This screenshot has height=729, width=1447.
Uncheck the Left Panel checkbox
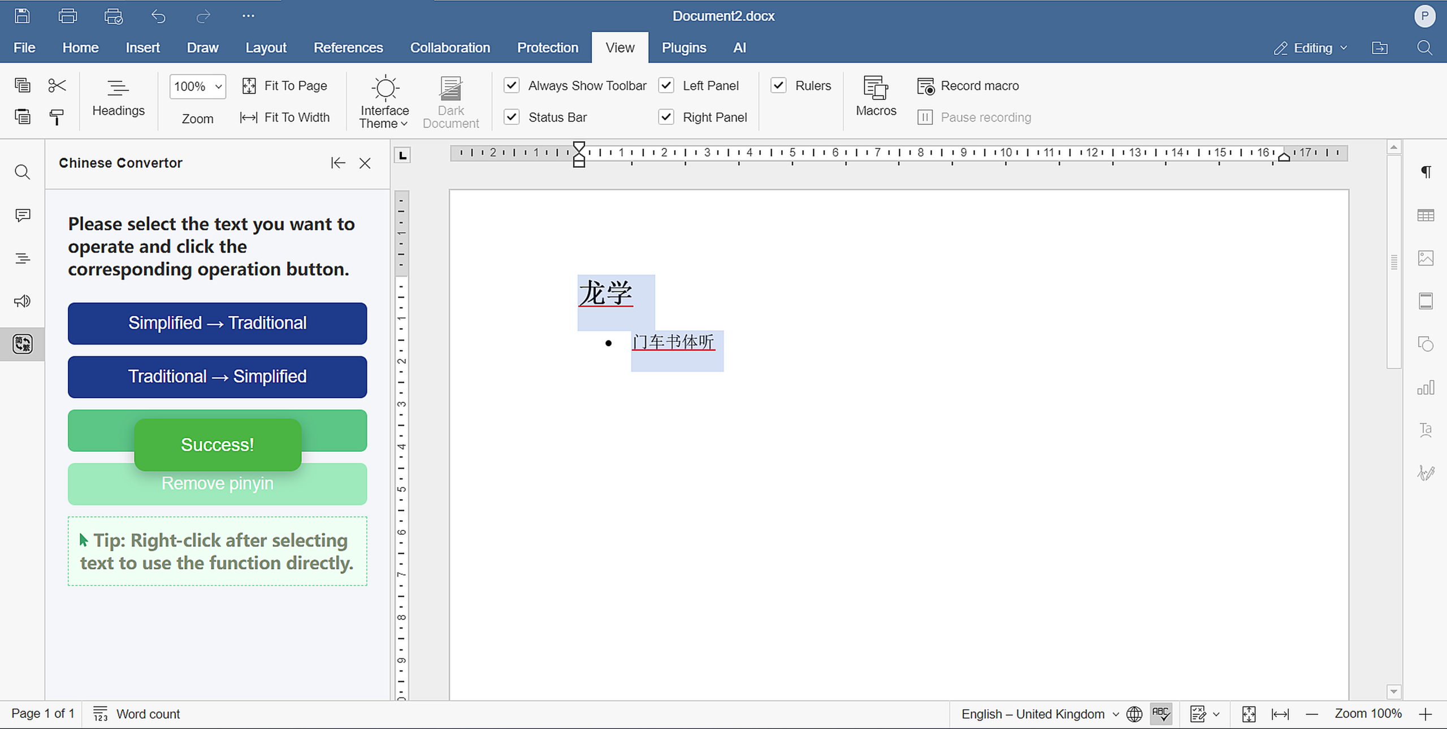click(x=666, y=85)
